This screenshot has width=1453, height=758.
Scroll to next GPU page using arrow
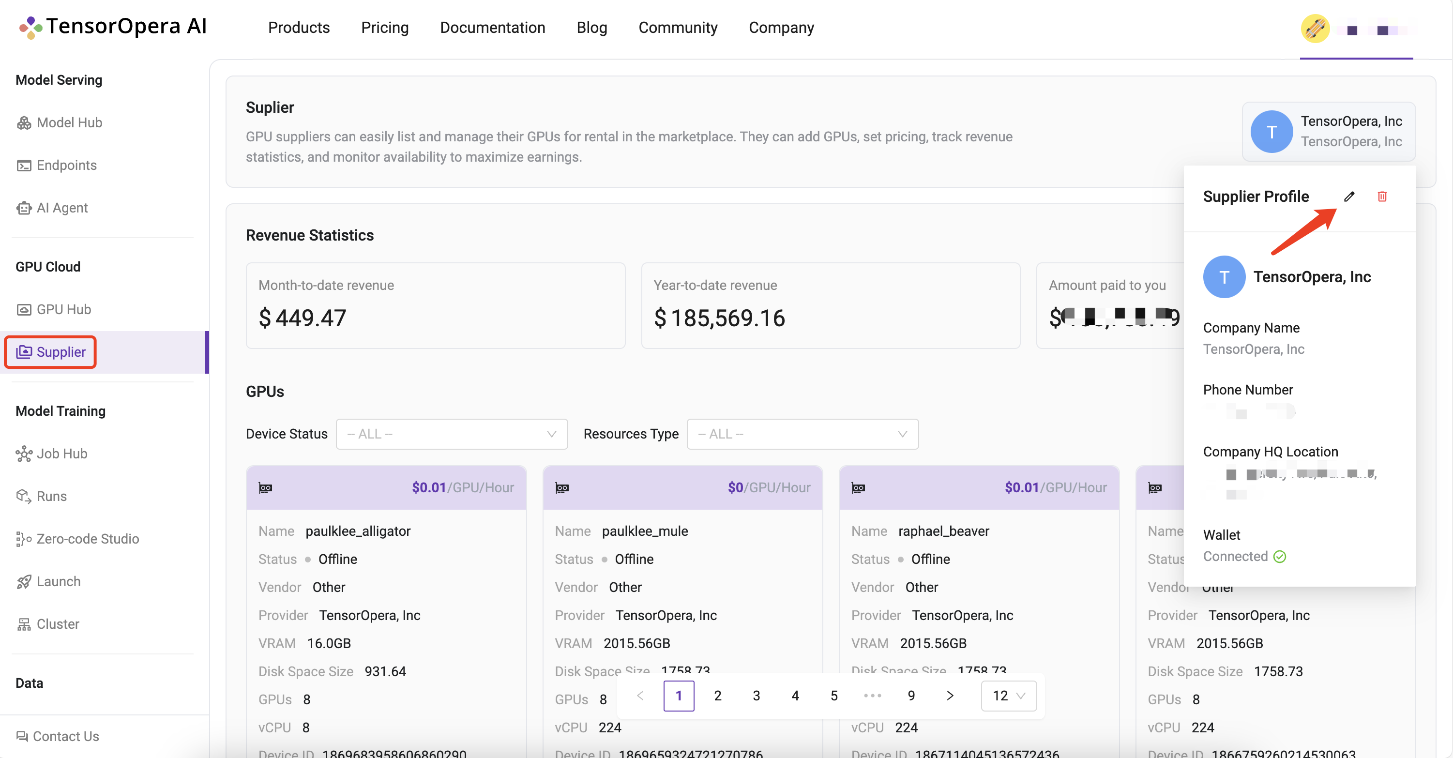(x=950, y=694)
